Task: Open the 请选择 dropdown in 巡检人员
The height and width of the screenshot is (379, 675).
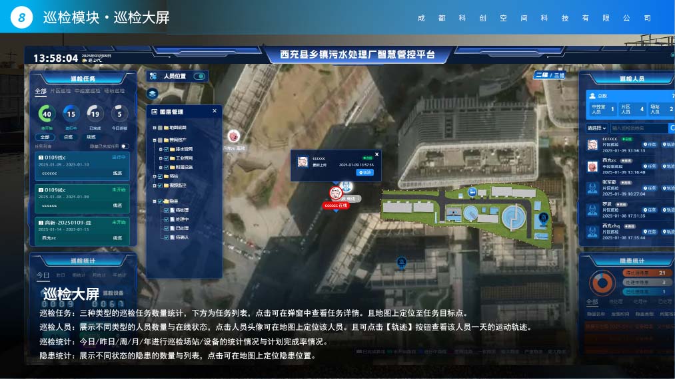Action: point(596,128)
